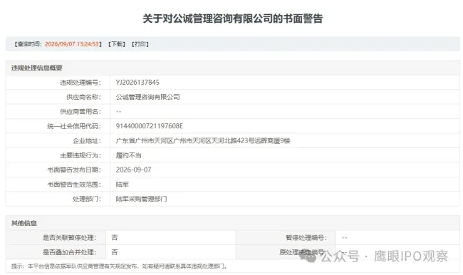Click the 下载 download link
The height and width of the screenshot is (275, 463).
click(117, 44)
